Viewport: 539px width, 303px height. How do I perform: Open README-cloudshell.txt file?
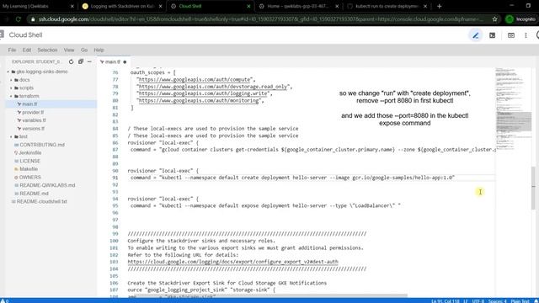click(x=41, y=202)
